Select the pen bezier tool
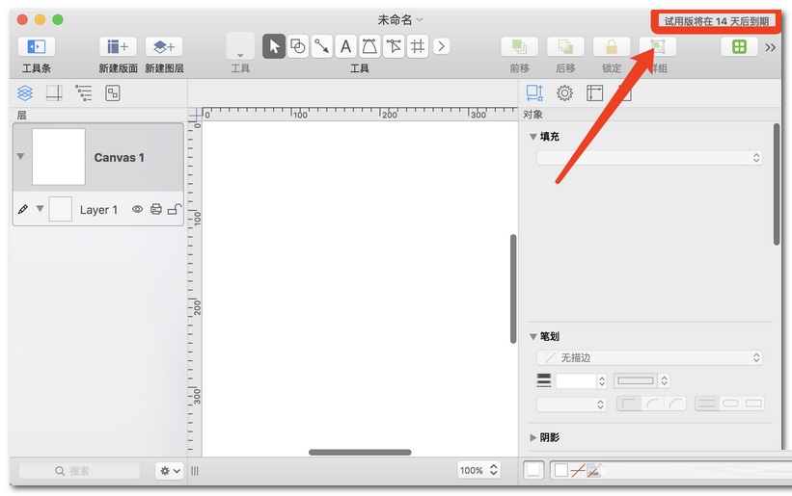 pos(369,46)
